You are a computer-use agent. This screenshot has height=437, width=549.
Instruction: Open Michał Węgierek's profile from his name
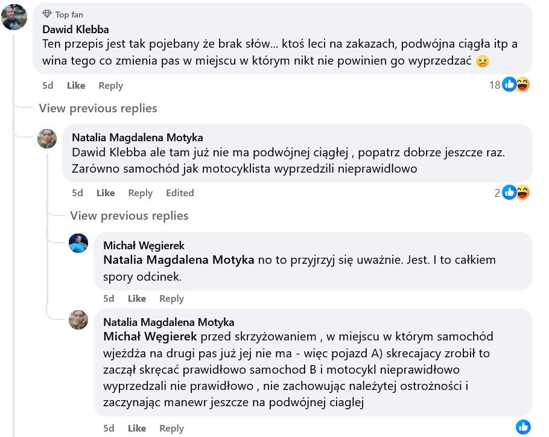(144, 246)
